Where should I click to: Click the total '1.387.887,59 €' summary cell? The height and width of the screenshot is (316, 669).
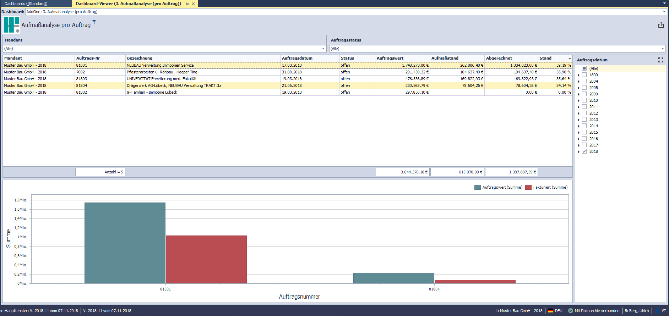click(x=511, y=172)
